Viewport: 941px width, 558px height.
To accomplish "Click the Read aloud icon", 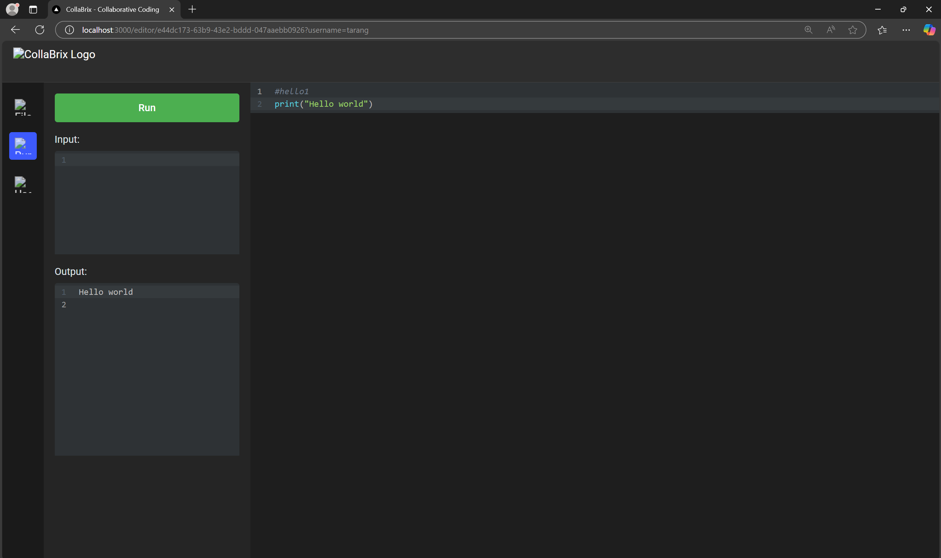I will (831, 30).
